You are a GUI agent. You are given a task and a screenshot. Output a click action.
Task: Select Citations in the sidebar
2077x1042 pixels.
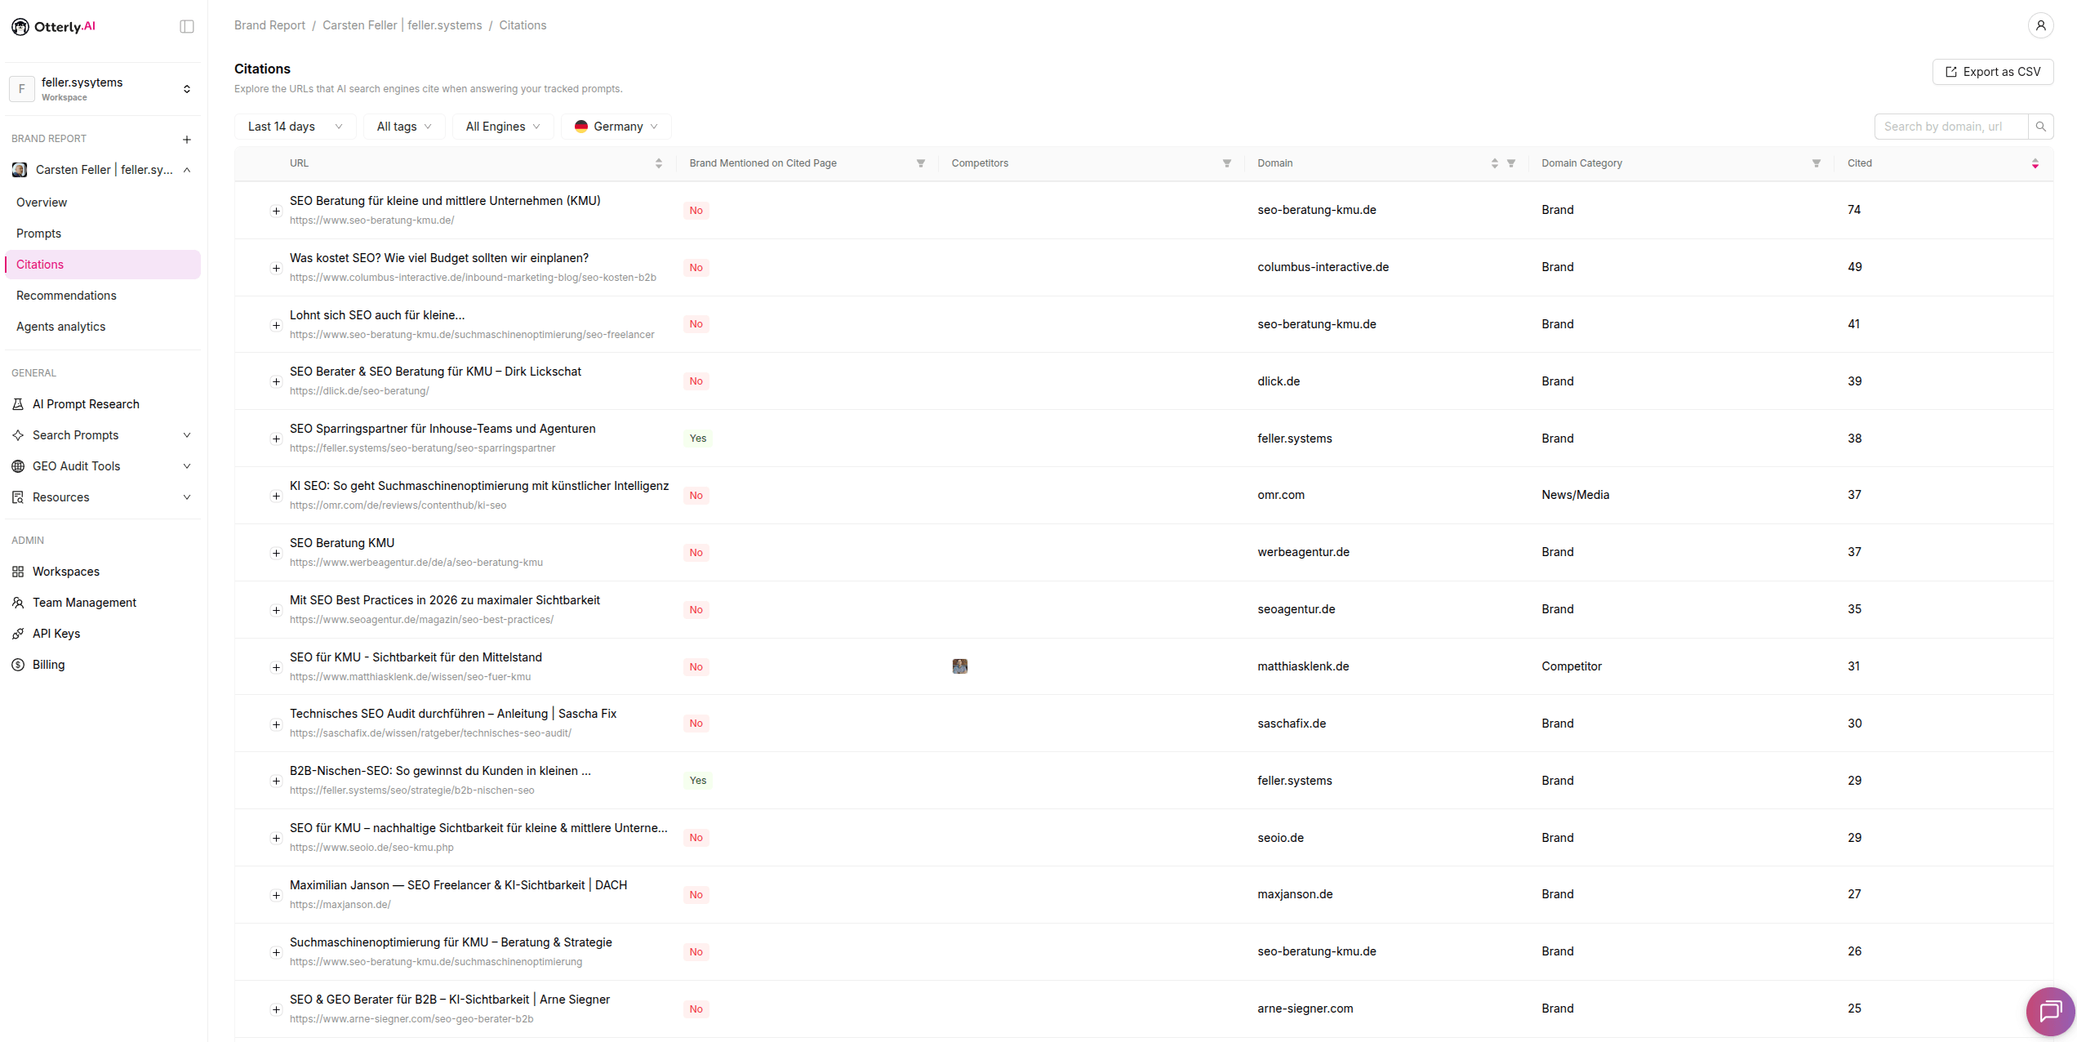(103, 265)
